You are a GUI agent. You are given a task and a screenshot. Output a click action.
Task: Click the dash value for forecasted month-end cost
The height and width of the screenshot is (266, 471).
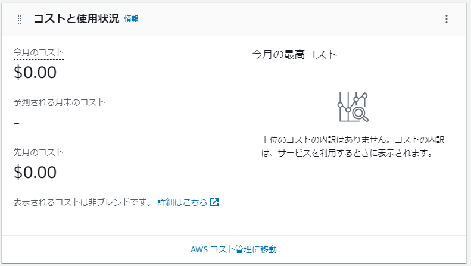(17, 123)
